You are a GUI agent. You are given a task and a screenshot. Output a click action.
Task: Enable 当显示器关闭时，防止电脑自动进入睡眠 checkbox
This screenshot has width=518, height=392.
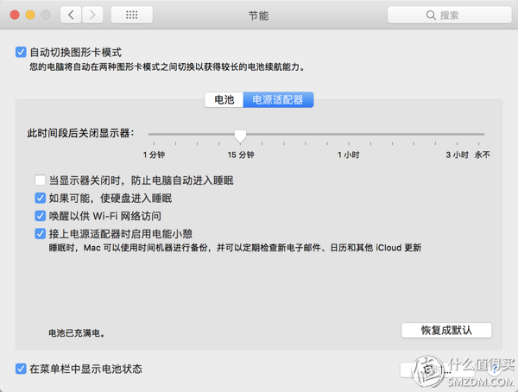point(40,180)
